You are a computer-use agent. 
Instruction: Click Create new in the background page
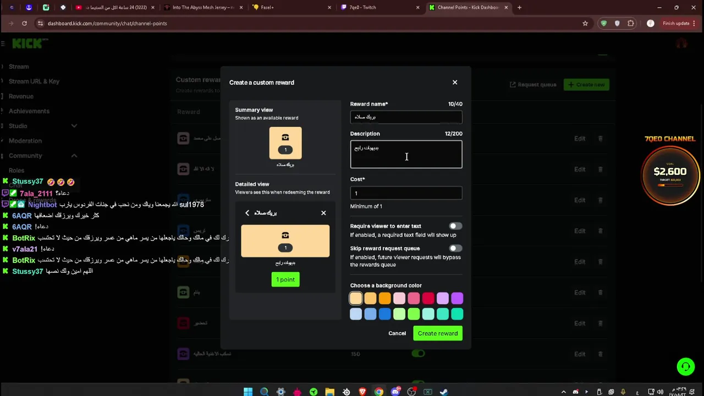(x=586, y=85)
